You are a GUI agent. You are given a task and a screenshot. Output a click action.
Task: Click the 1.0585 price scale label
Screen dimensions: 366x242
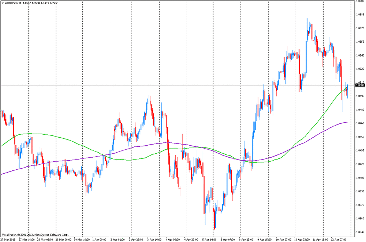coord(361,15)
